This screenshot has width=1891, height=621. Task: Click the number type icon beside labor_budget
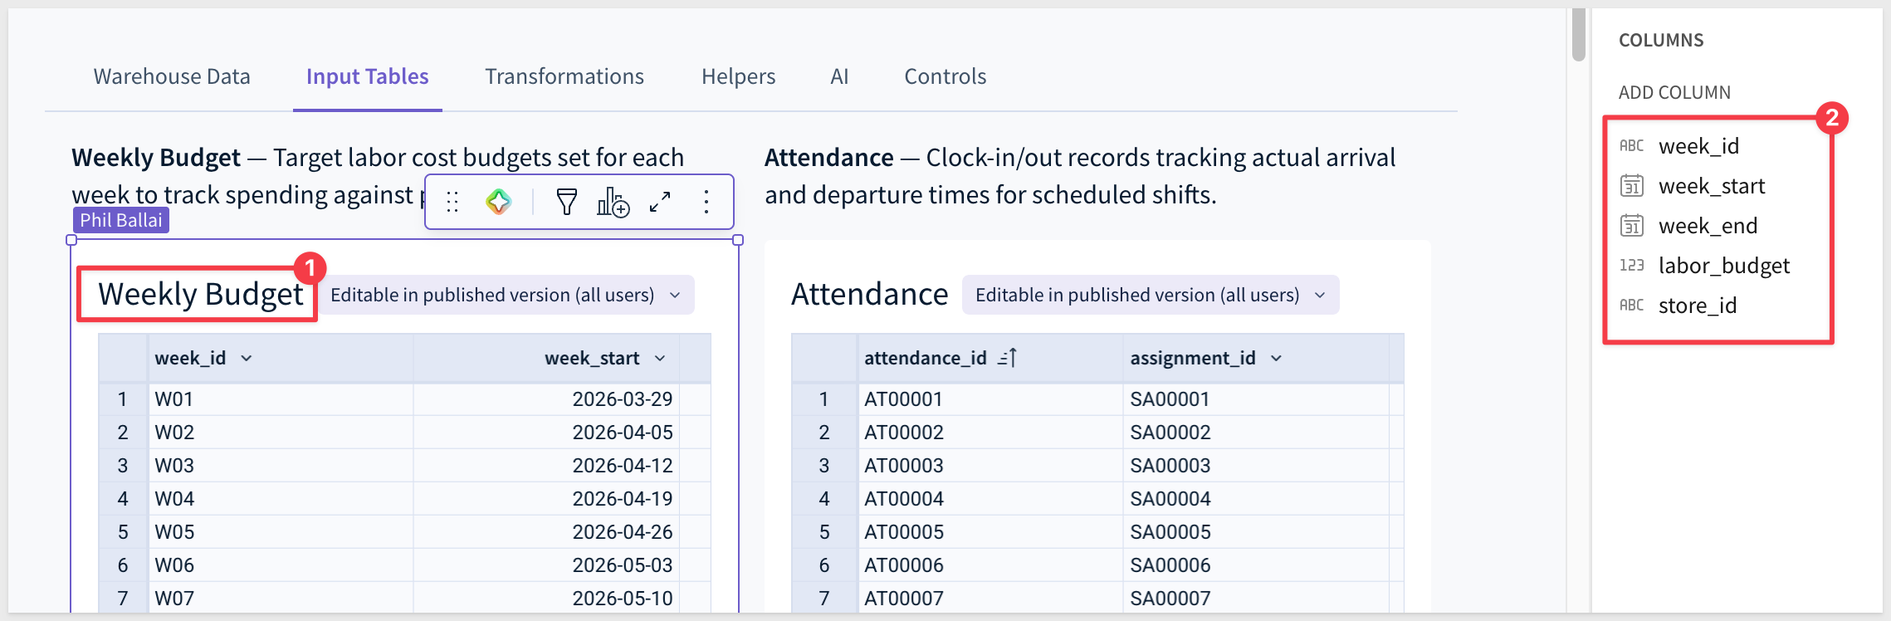click(x=1631, y=266)
